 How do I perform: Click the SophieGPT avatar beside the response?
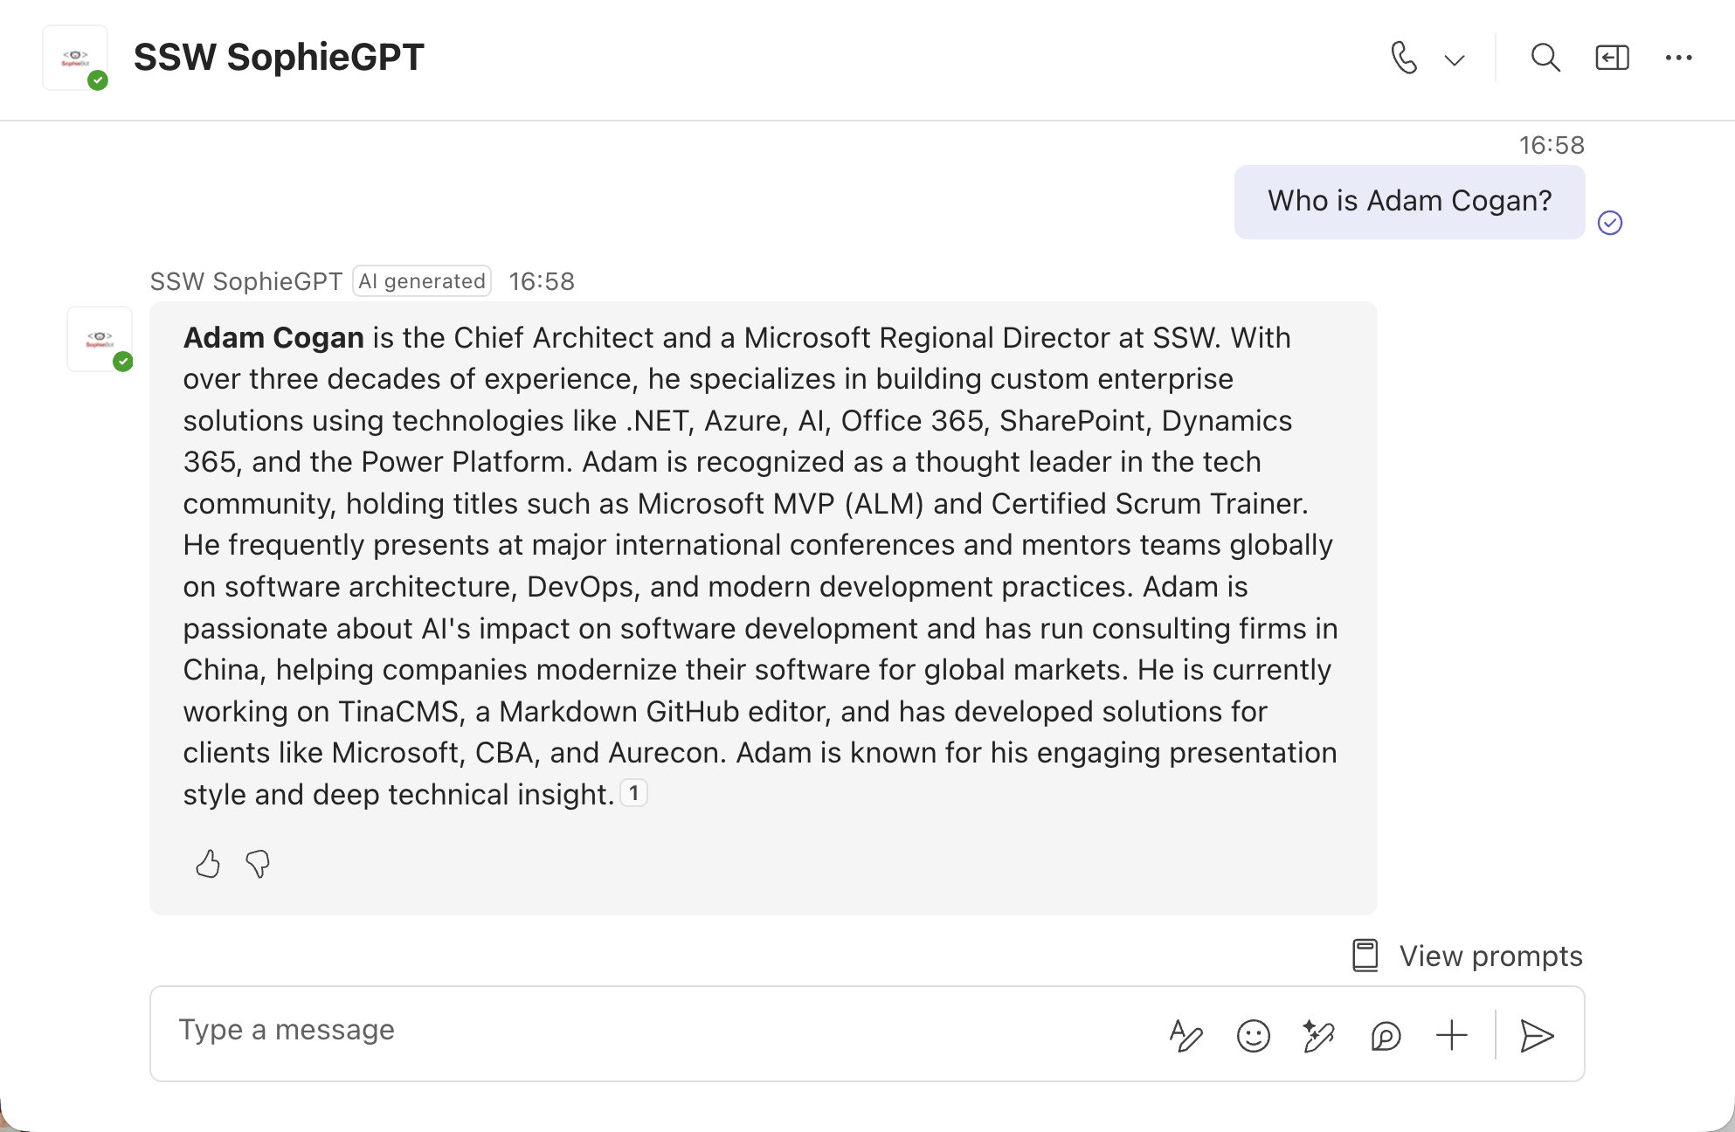(x=100, y=339)
